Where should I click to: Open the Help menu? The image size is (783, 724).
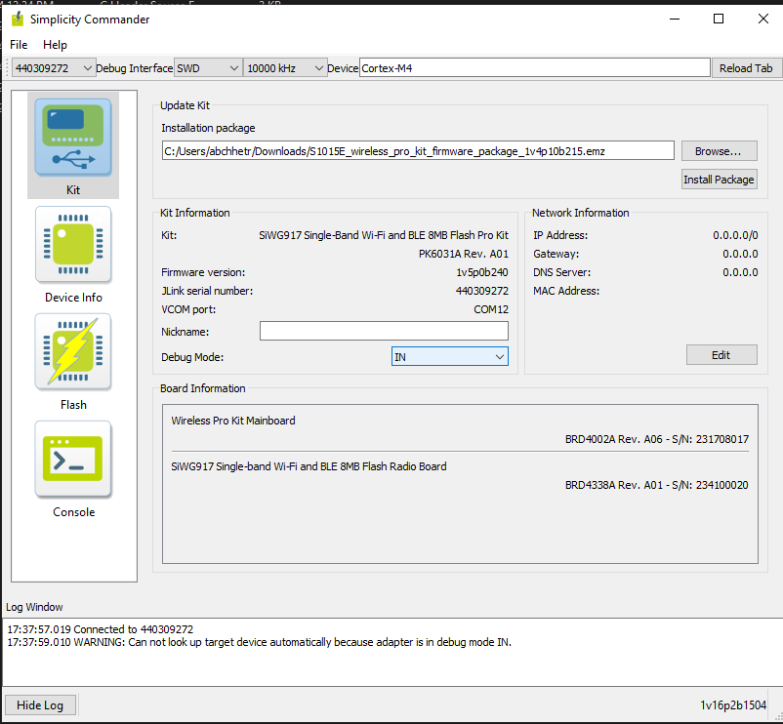pyautogui.click(x=55, y=44)
